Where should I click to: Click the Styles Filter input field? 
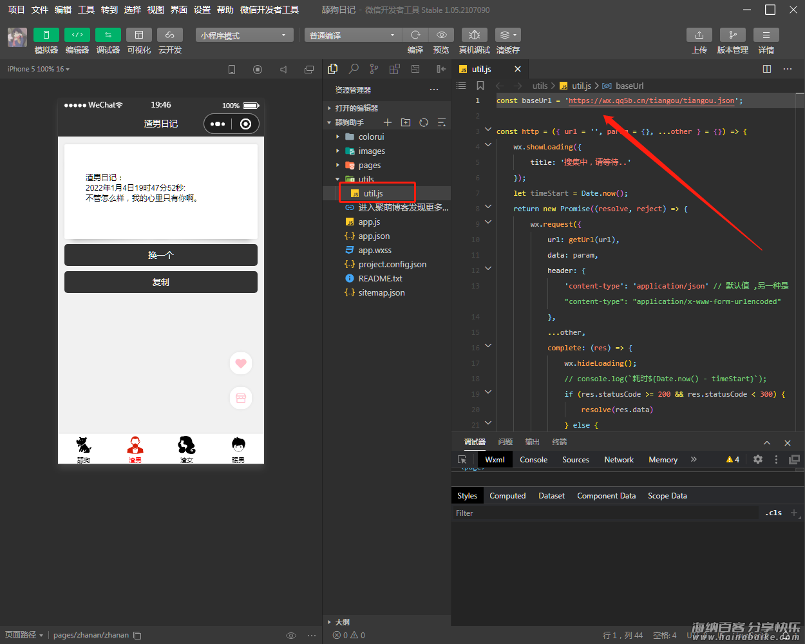(605, 513)
